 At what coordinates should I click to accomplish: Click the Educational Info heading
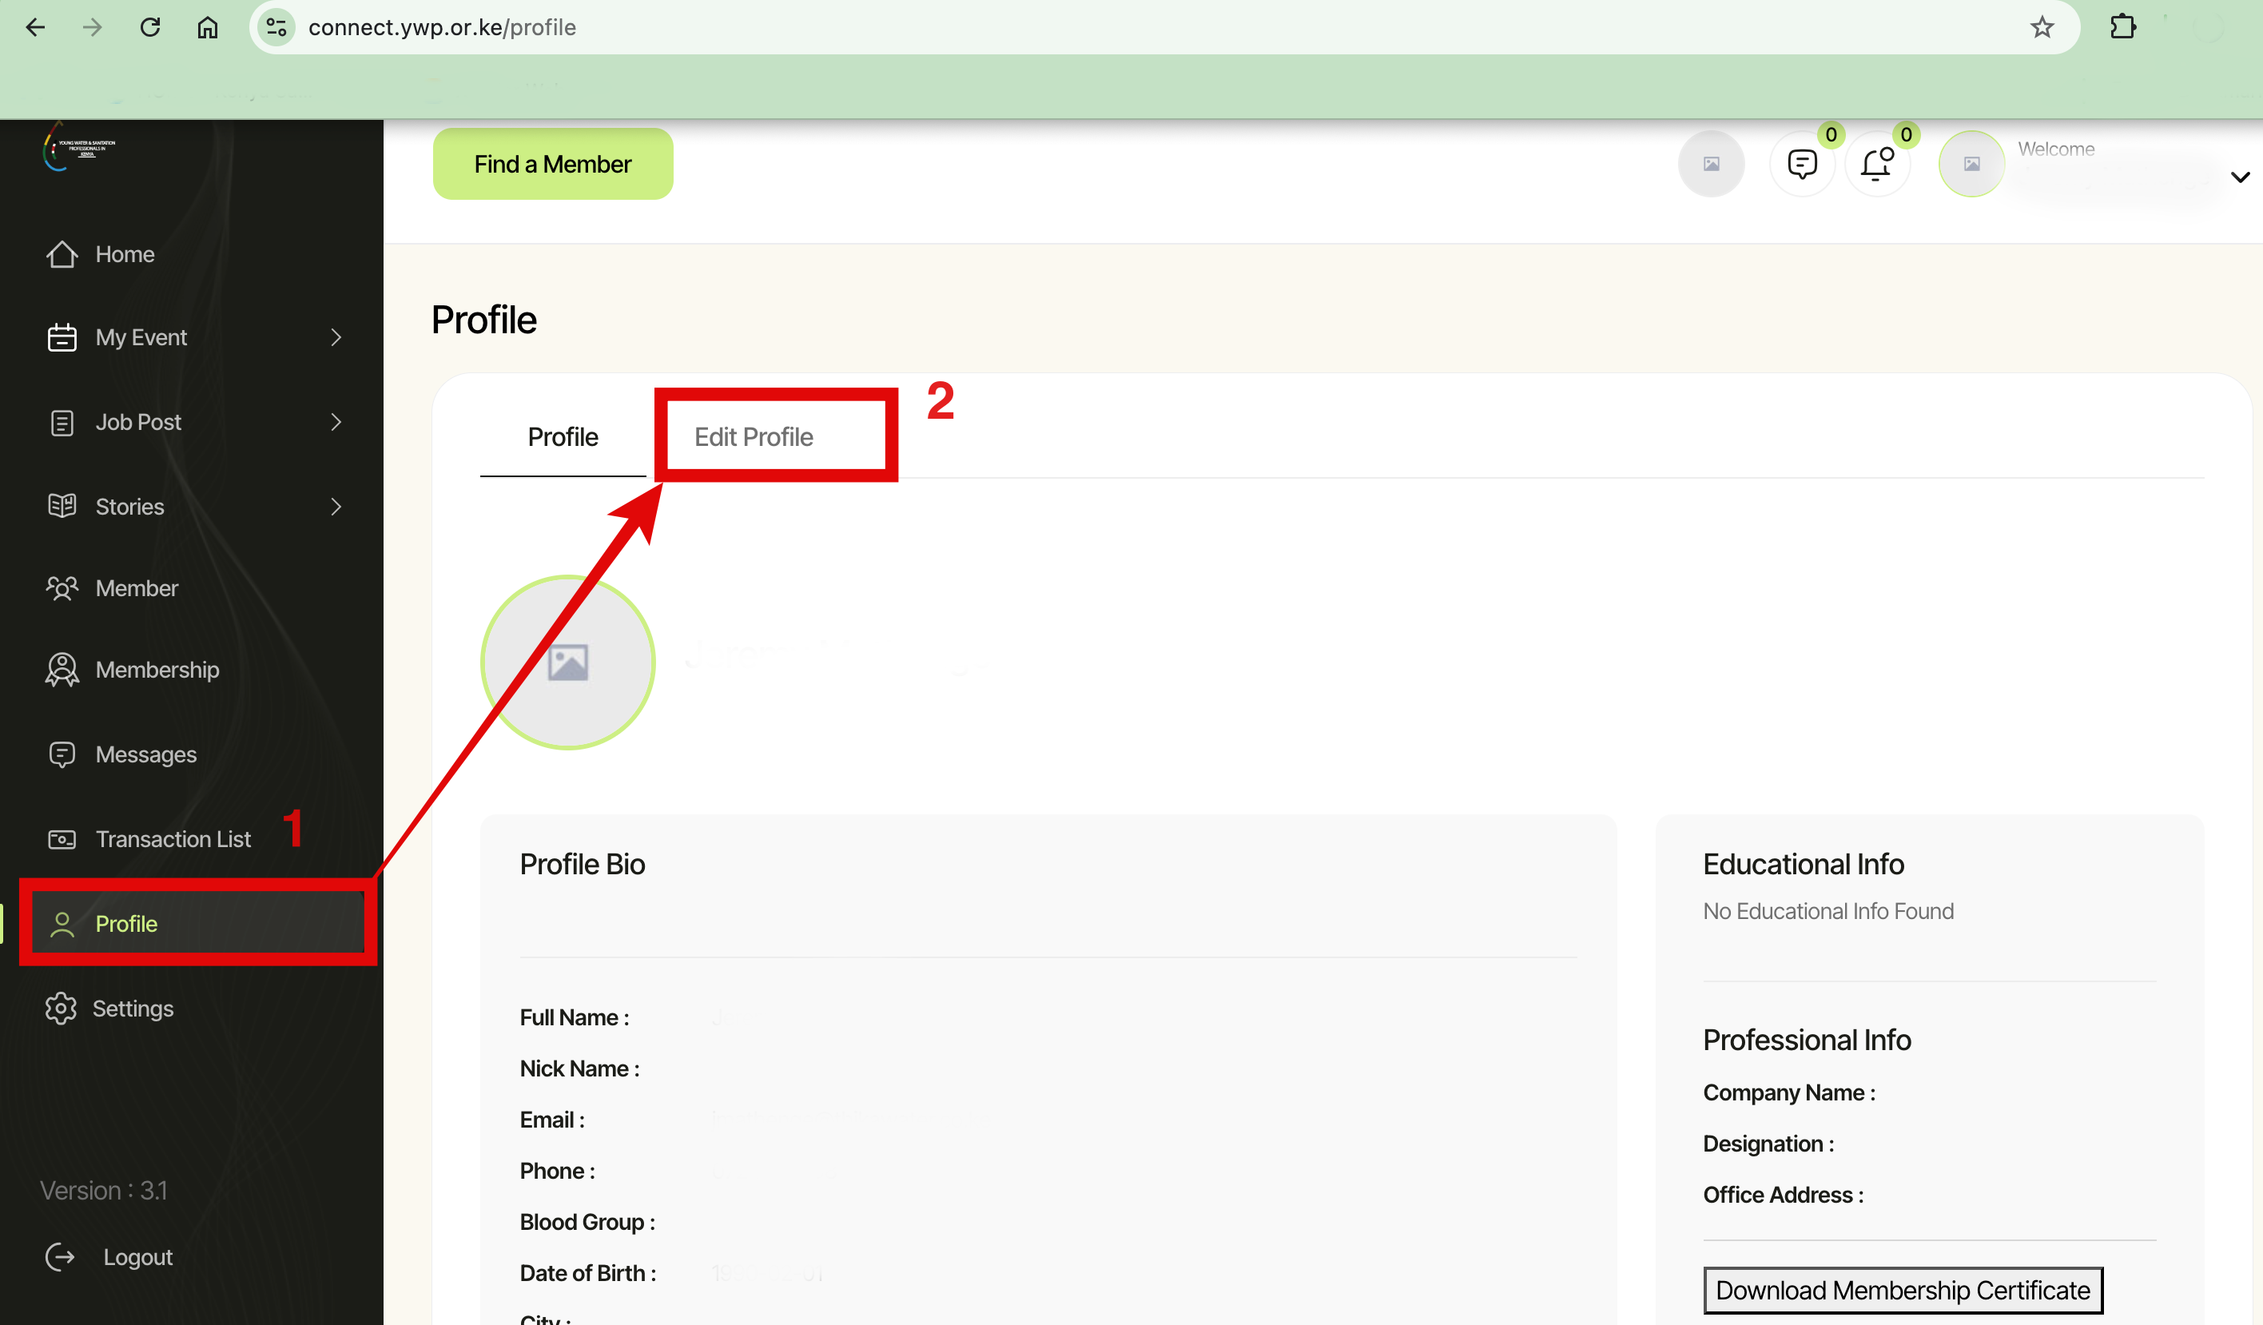pyautogui.click(x=1804, y=864)
